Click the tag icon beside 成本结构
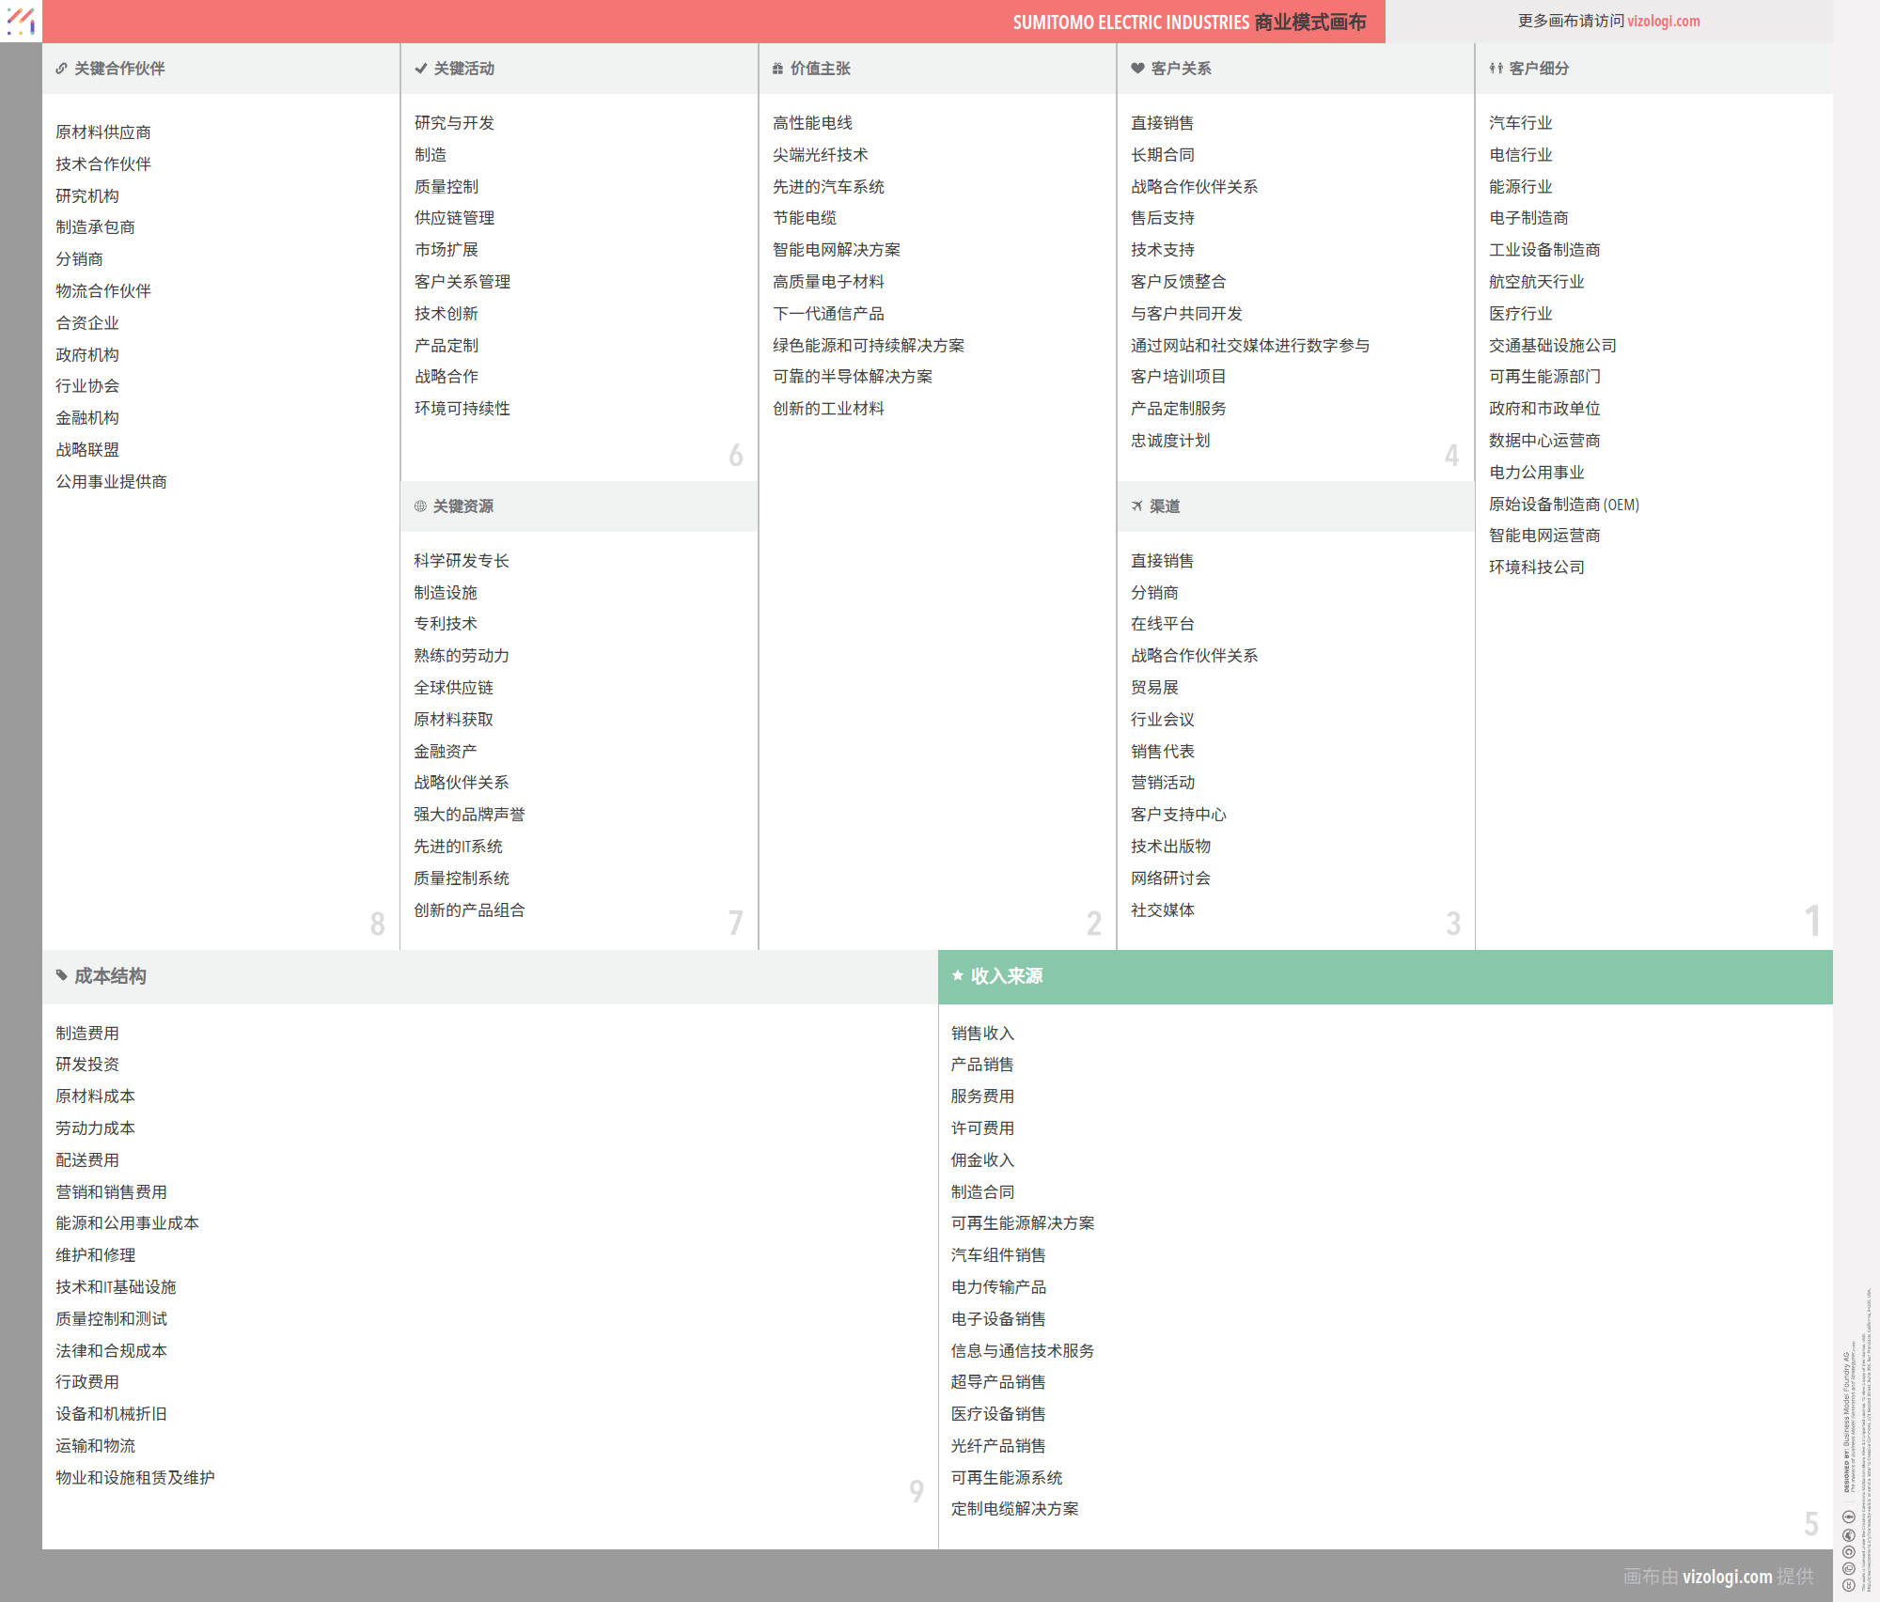The image size is (1880, 1602). click(x=61, y=976)
